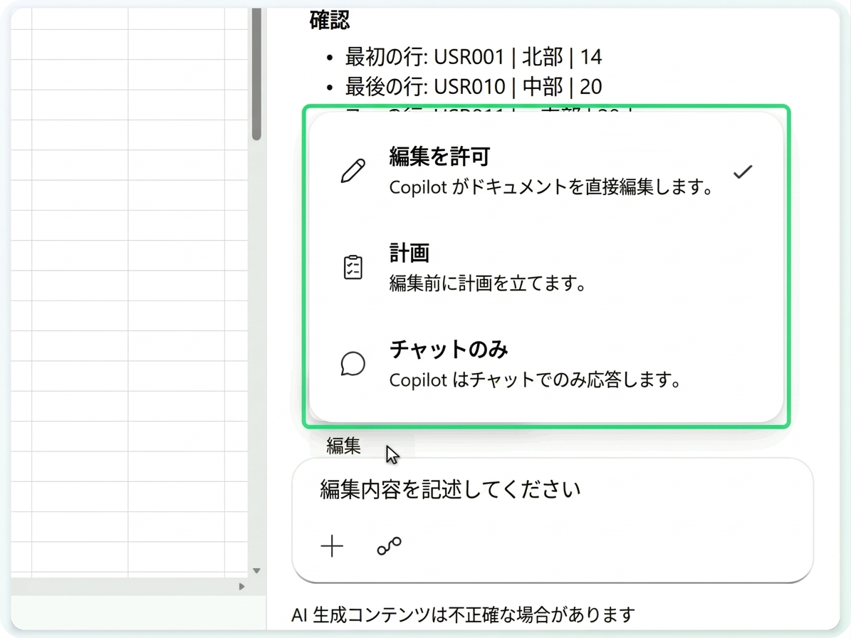Click the spreadsheet scroll right arrow
This screenshot has width=851, height=638.
(241, 587)
